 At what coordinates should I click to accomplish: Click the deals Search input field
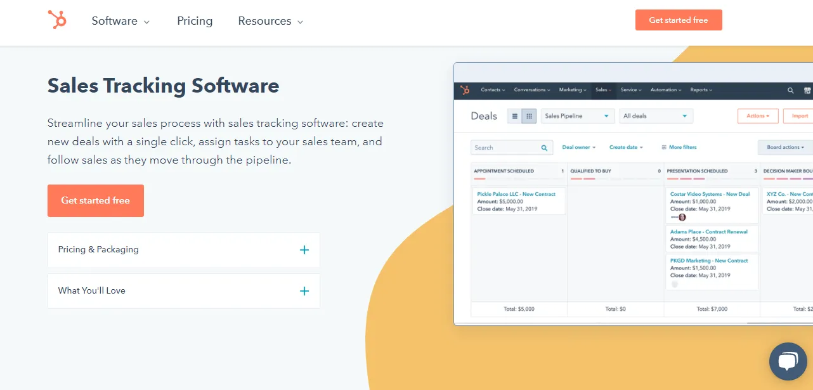pyautogui.click(x=511, y=148)
